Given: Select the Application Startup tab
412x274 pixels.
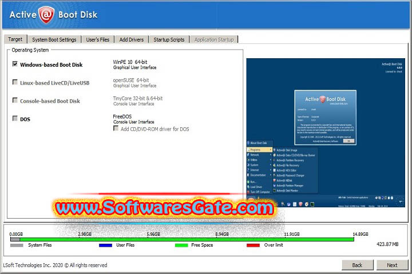Looking at the screenshot, I should pyautogui.click(x=214, y=39).
